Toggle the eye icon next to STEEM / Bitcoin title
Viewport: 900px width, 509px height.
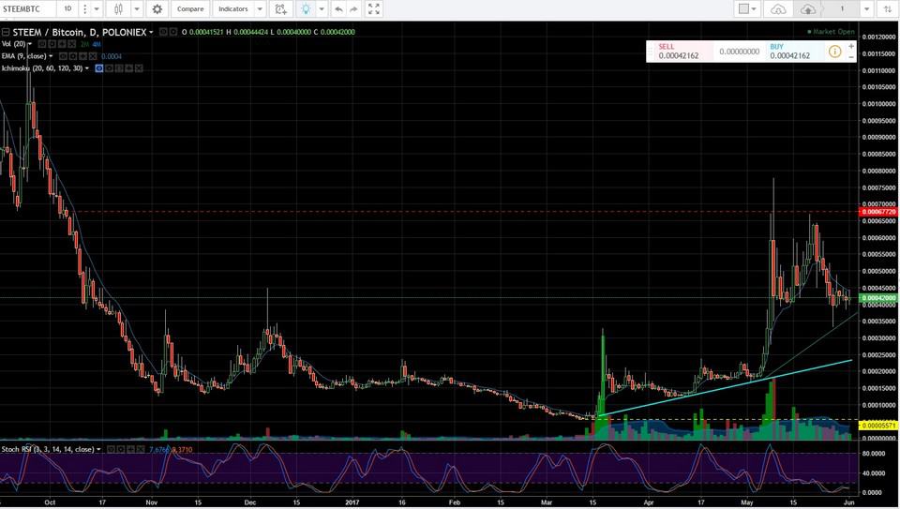(163, 32)
